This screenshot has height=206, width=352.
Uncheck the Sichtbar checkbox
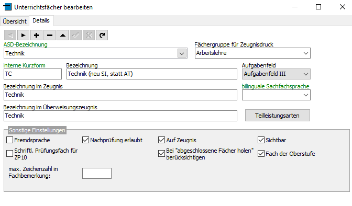pos(261,140)
